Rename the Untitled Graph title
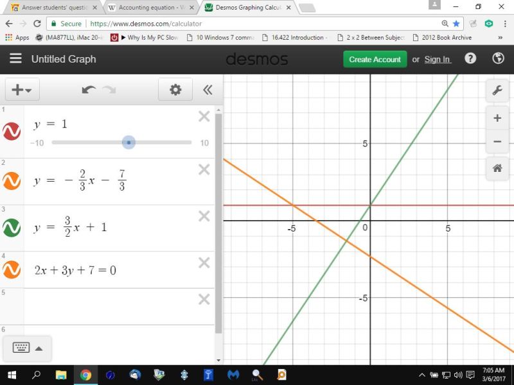This screenshot has width=514, height=385. click(x=64, y=59)
